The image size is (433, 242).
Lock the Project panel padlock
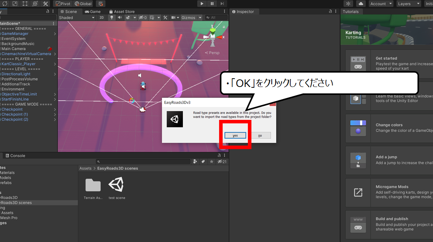(x=219, y=155)
